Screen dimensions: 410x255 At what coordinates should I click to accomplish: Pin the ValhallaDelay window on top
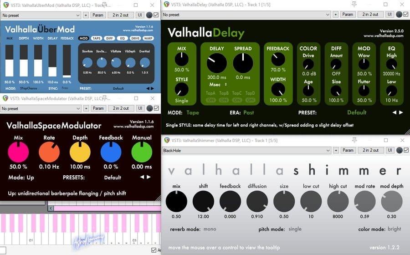click(x=354, y=4)
